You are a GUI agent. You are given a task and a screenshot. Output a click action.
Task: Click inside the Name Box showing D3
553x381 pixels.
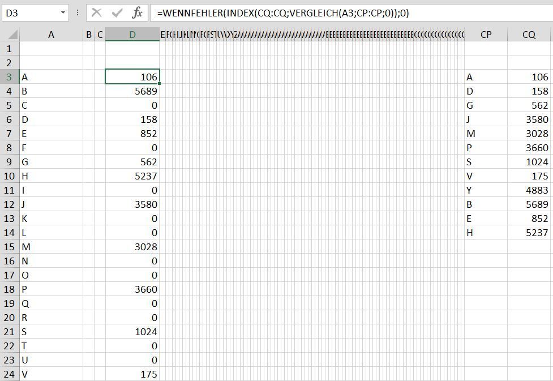(x=25, y=12)
